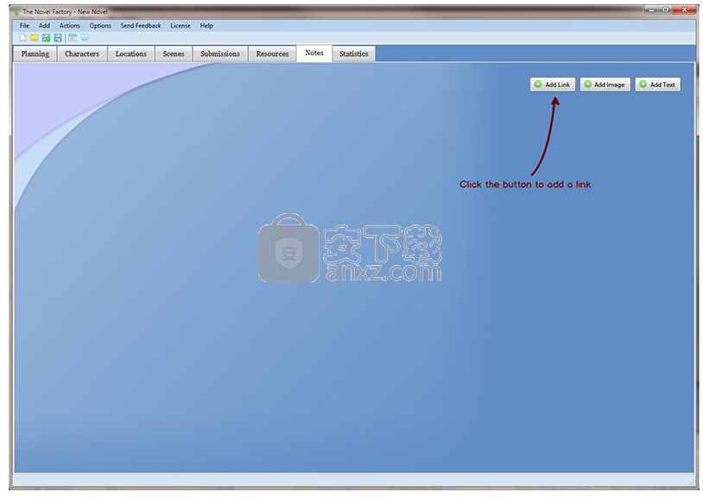Click the Add Image button
Screen dimensions: 703x498
click(605, 85)
